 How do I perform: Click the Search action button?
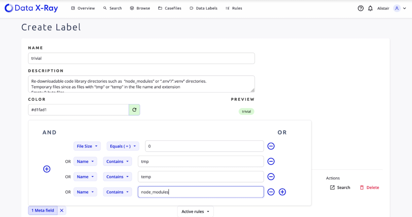point(340,187)
